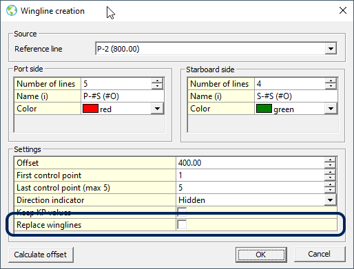Enable the Replace winglines checkbox

pyautogui.click(x=182, y=224)
